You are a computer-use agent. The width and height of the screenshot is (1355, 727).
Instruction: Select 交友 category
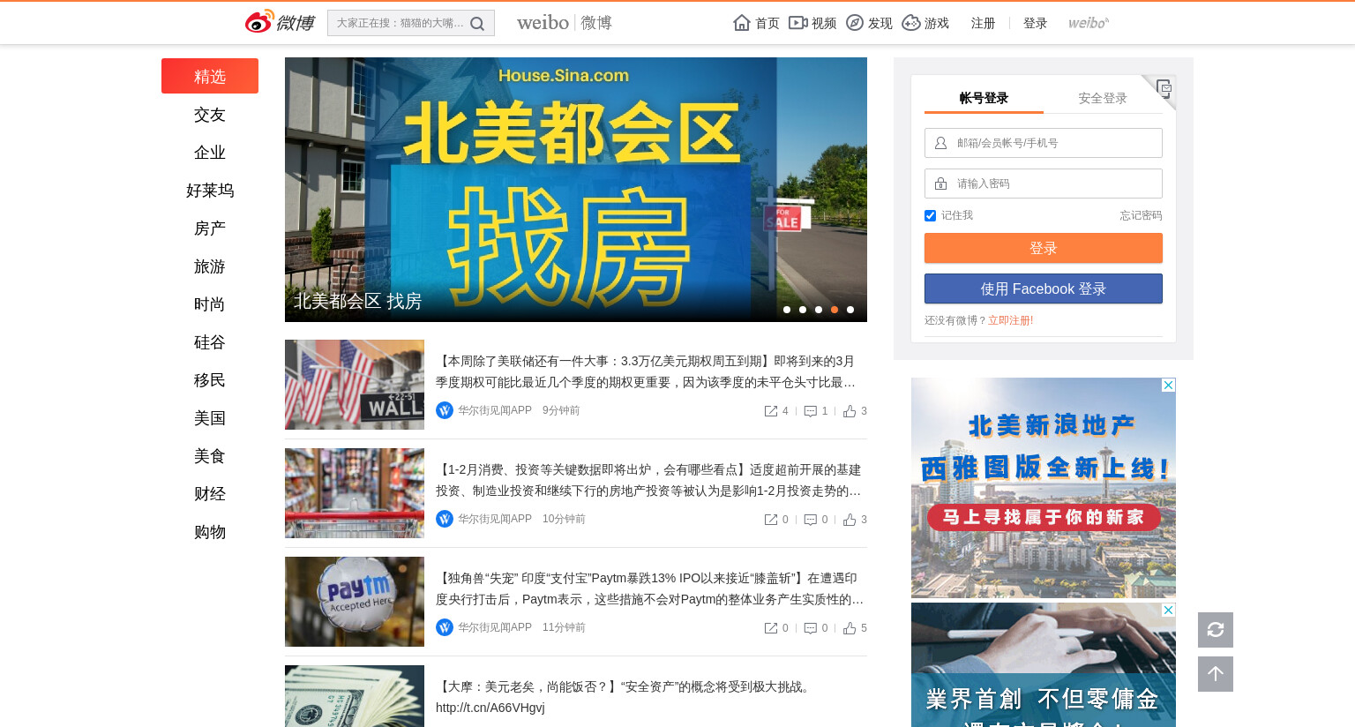pyautogui.click(x=210, y=115)
